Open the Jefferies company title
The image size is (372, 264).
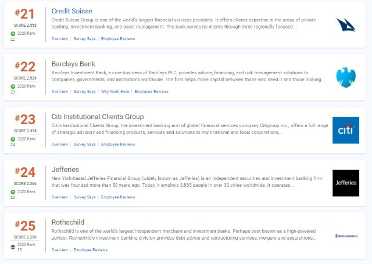click(65, 169)
